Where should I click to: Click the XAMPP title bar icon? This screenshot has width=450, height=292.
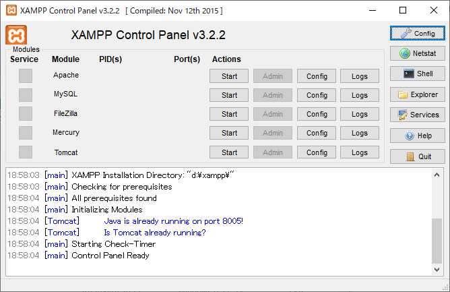tap(10, 11)
